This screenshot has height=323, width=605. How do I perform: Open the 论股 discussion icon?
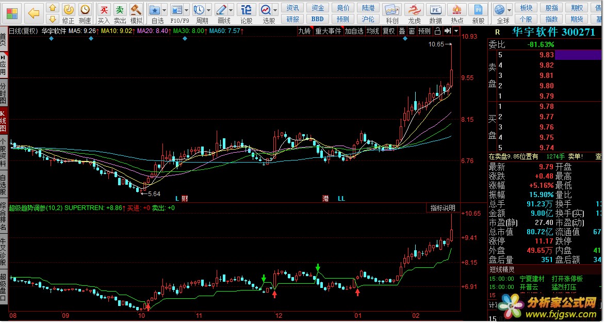[x=246, y=10]
